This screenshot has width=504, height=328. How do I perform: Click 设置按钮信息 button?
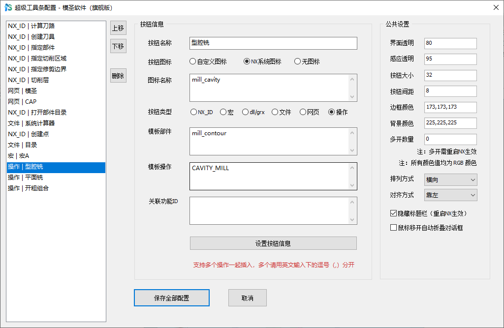(x=273, y=243)
